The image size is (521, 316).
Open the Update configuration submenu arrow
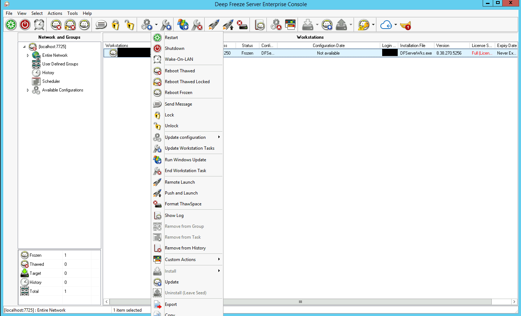(219, 137)
